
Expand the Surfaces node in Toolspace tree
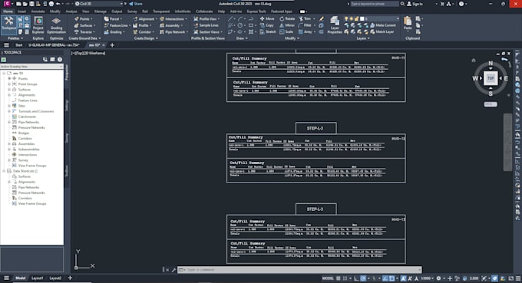pyautogui.click(x=9, y=90)
